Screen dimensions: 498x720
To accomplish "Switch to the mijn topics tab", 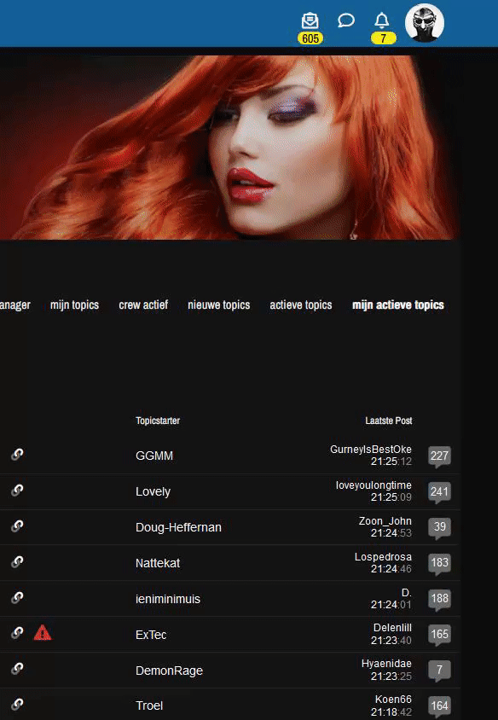I will pos(74,305).
